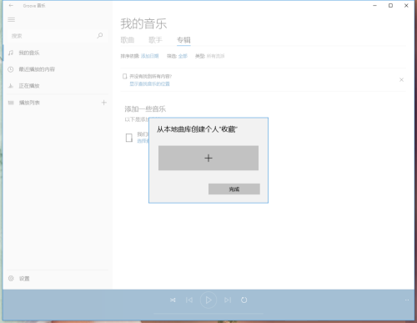Viewport: 417px width, 323px height.
Task: Switch to the 专辑 tab
Action: click(183, 40)
